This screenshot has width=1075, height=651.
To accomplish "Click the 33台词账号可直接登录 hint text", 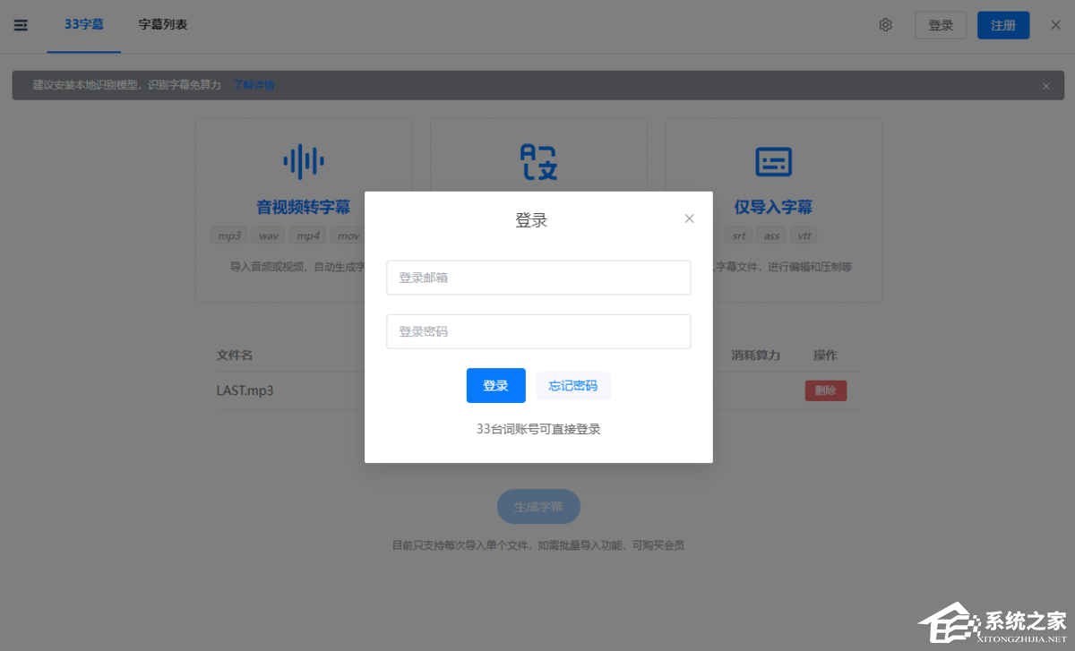I will 538,429.
